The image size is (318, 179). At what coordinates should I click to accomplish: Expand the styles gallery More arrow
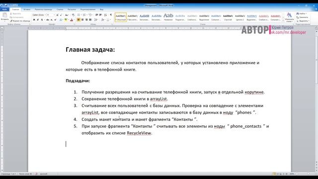(283, 21)
